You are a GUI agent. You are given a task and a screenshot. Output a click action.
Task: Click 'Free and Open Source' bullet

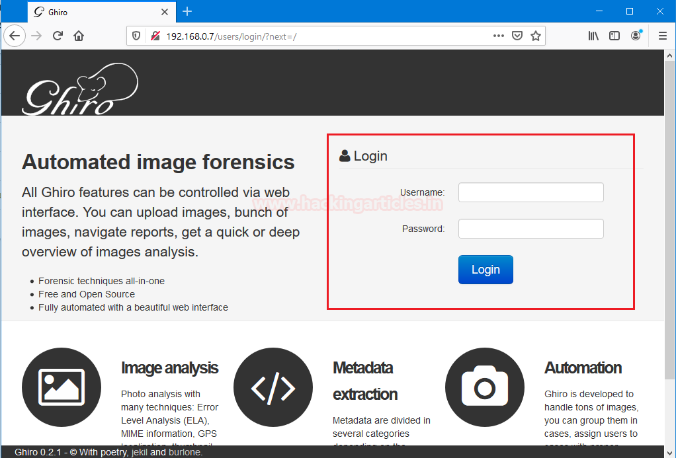coord(86,294)
